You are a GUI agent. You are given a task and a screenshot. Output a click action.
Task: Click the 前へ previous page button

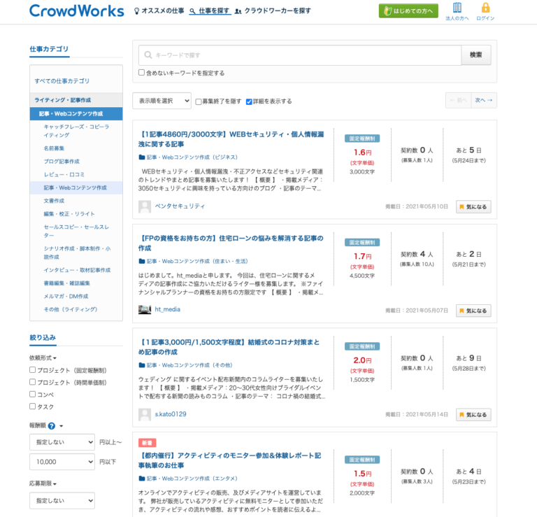pyautogui.click(x=458, y=100)
